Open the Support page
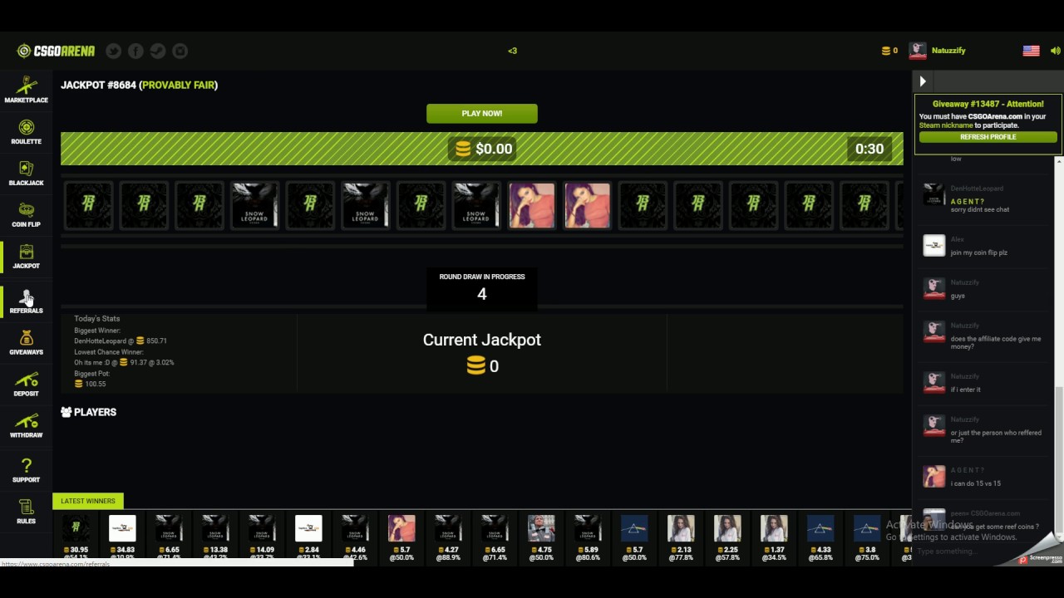Image resolution: width=1064 pixels, height=598 pixels. (26, 470)
